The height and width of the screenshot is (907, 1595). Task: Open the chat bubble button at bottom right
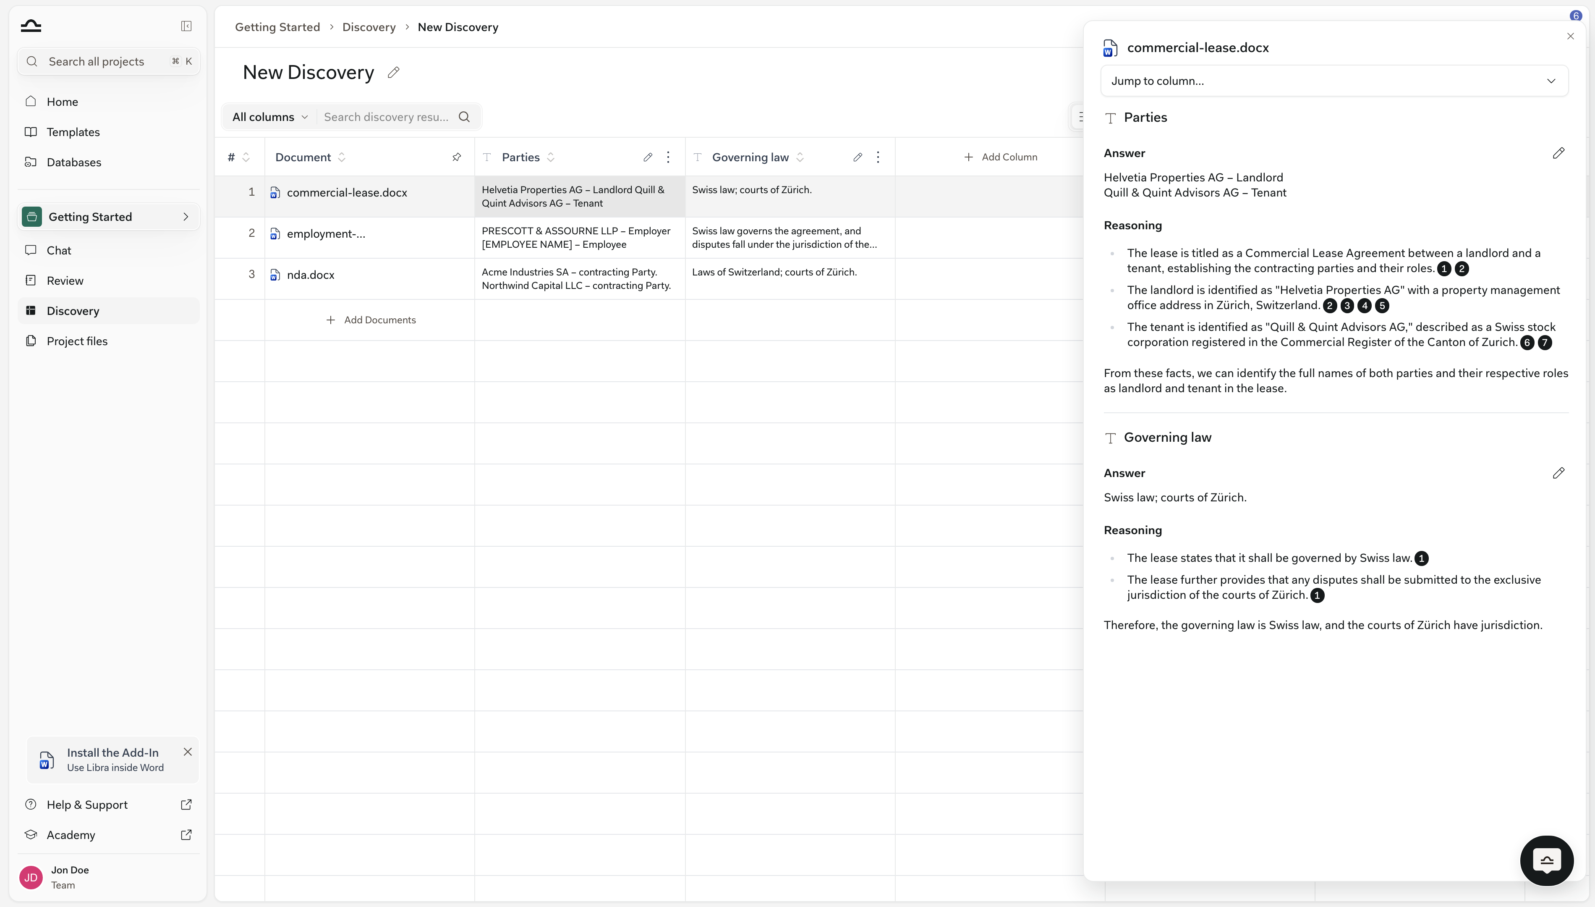tap(1546, 860)
